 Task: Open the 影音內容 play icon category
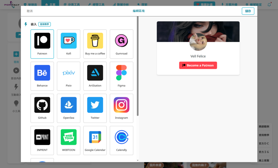tap(16, 71)
